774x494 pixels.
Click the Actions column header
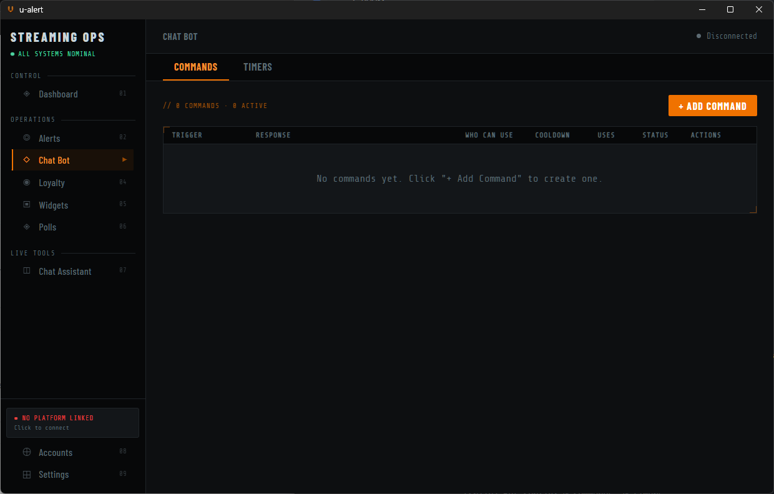point(706,135)
